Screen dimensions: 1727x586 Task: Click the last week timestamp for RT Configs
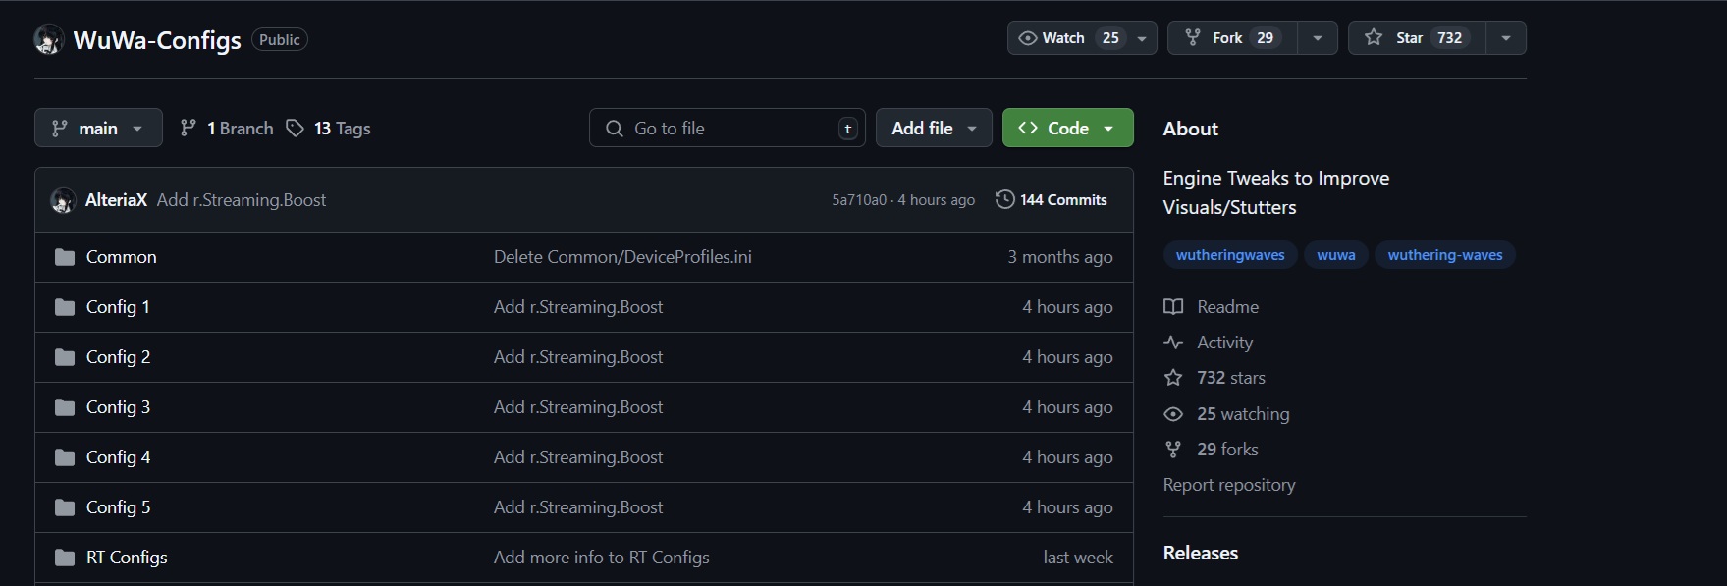(1078, 558)
